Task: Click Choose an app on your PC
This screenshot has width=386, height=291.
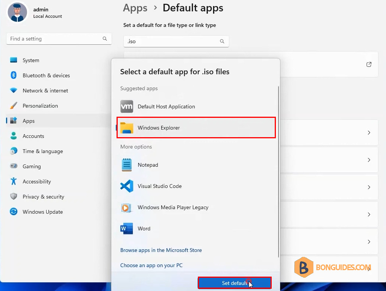Action: click(151, 265)
